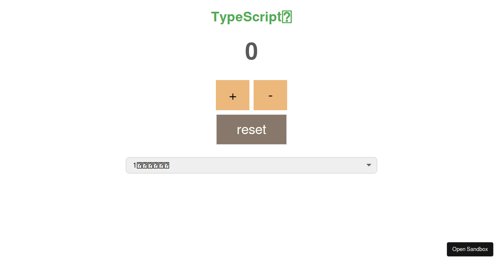This screenshot has height=264, width=503.
Task: Tap the orange plus square
Action: tap(233, 95)
